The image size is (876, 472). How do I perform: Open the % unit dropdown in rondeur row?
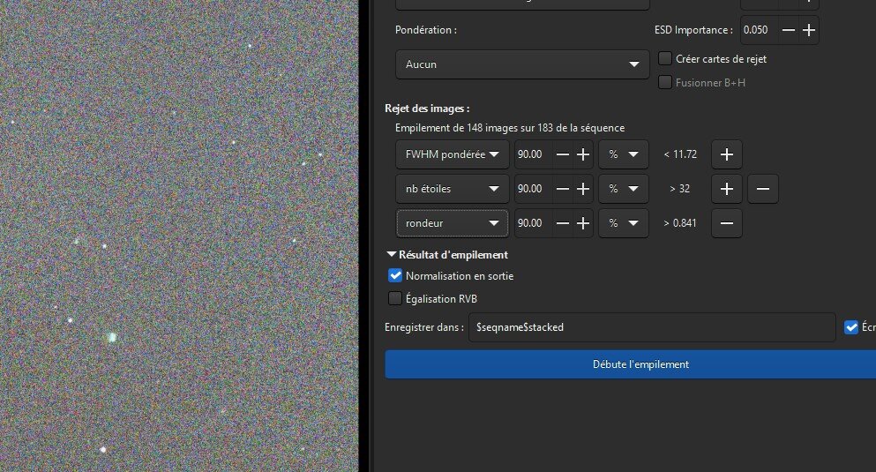click(624, 223)
